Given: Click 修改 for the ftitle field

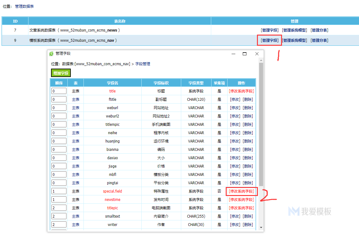Looking at the screenshot, I should click(x=235, y=99).
